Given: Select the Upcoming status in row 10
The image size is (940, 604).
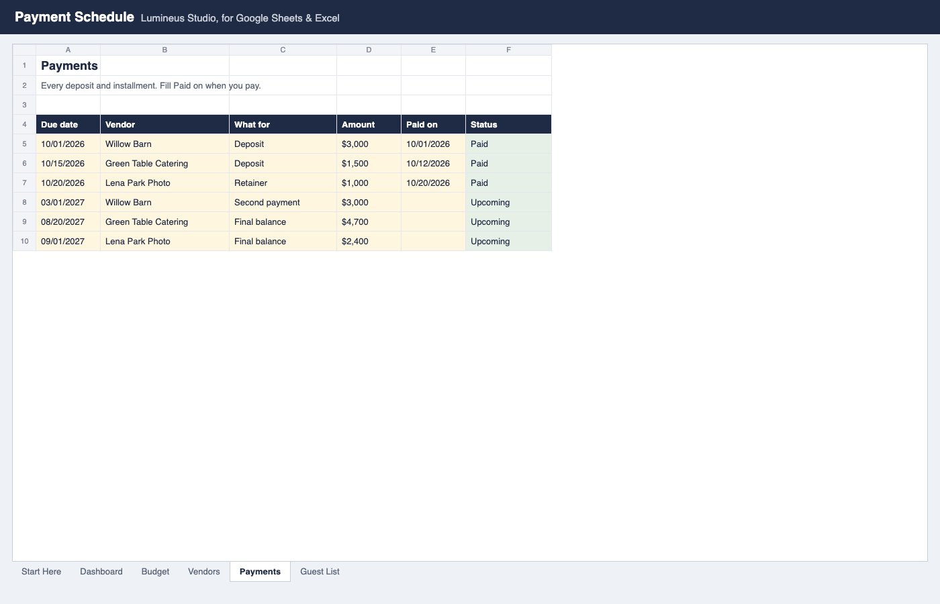Looking at the screenshot, I should pyautogui.click(x=508, y=242).
